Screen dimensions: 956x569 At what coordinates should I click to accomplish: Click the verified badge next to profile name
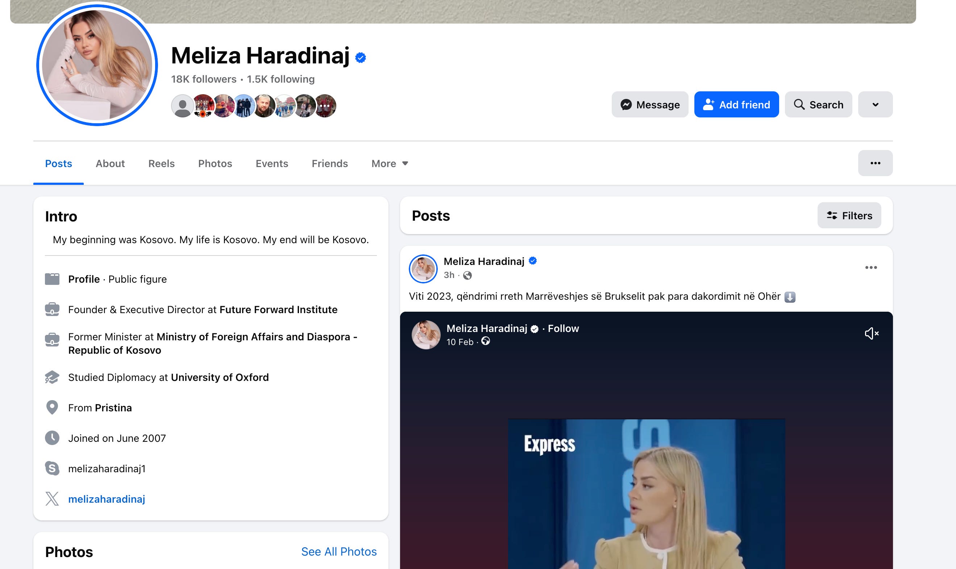(360, 58)
